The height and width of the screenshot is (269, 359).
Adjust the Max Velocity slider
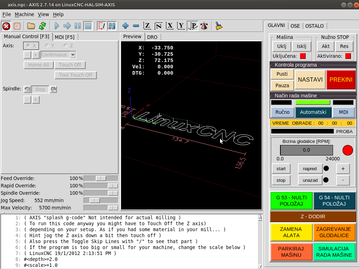pyautogui.click(x=101, y=208)
